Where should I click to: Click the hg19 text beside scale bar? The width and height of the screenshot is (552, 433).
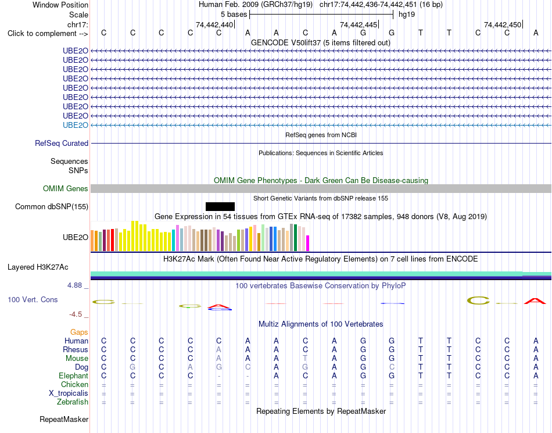(407, 15)
